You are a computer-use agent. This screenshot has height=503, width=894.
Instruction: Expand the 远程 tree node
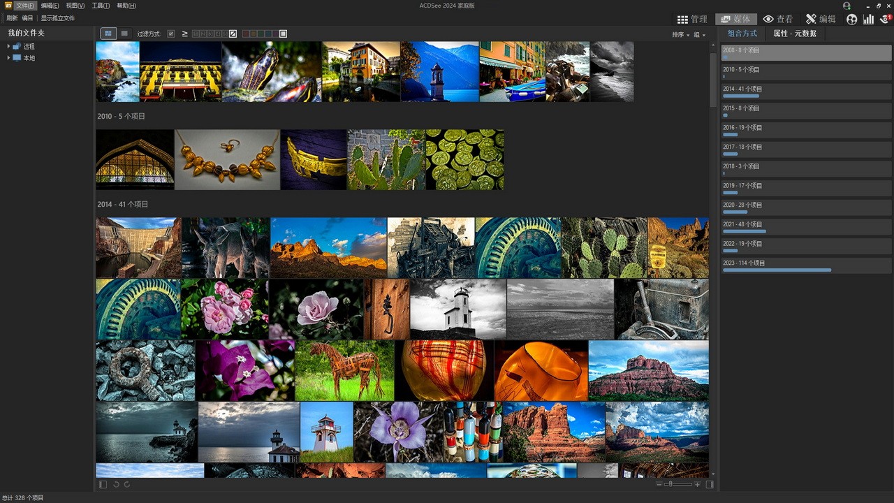(x=8, y=46)
